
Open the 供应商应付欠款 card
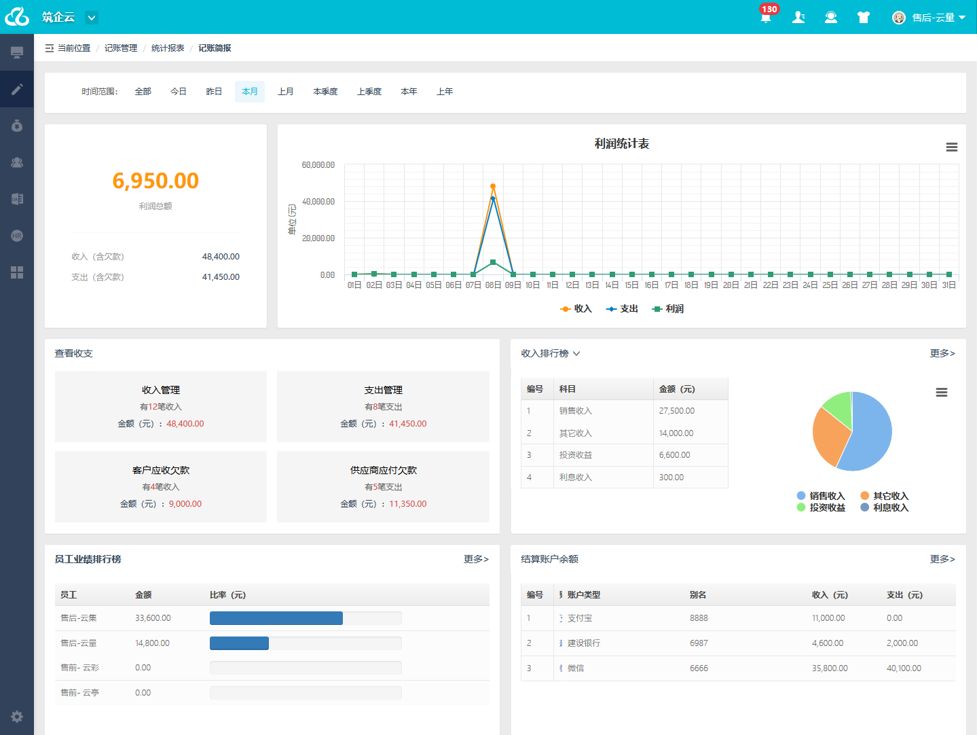pos(383,486)
